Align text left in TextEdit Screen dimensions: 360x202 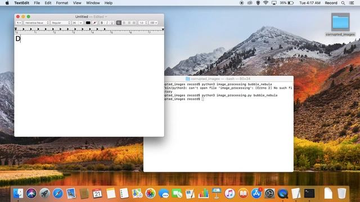click(x=119, y=23)
